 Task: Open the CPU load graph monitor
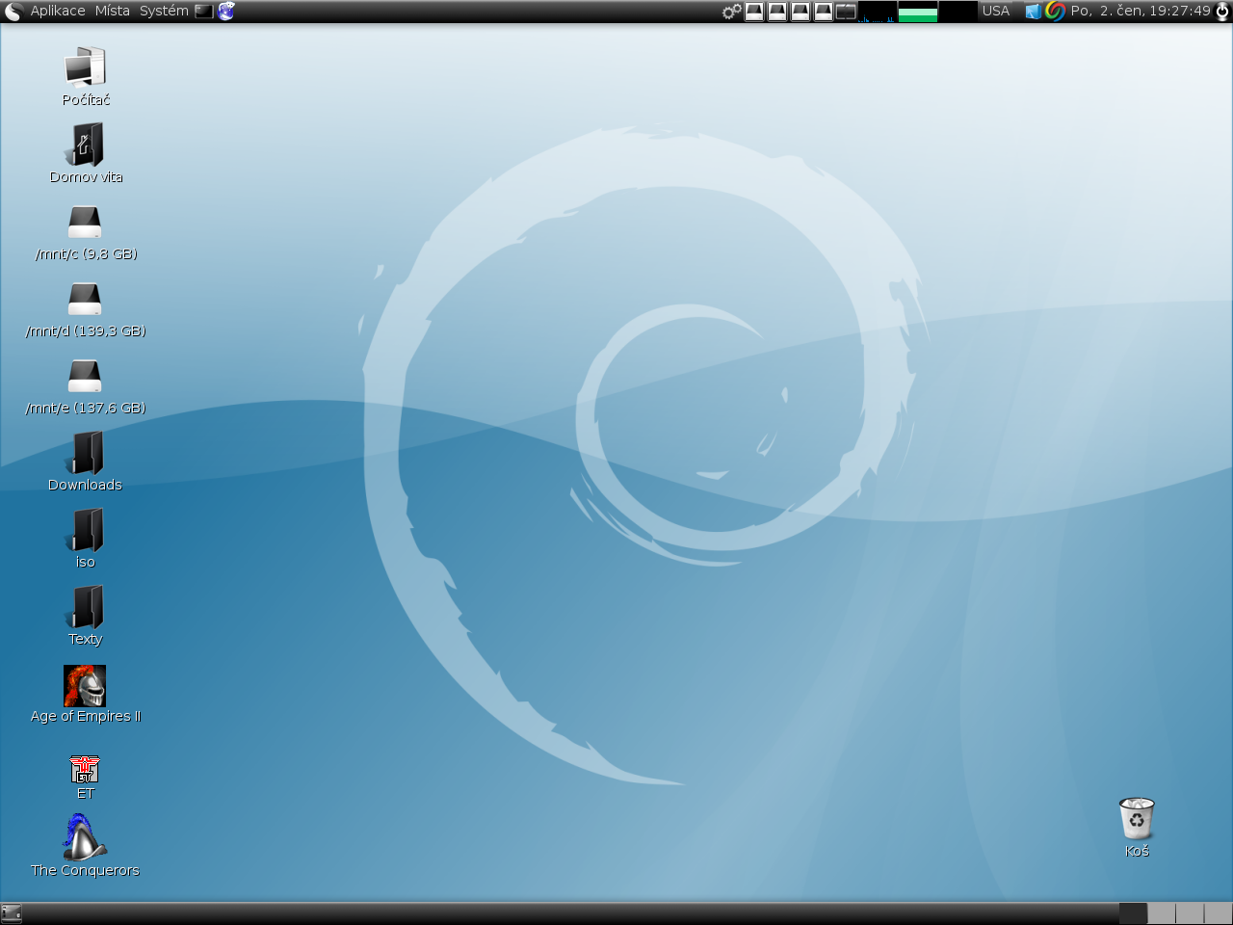[878, 12]
